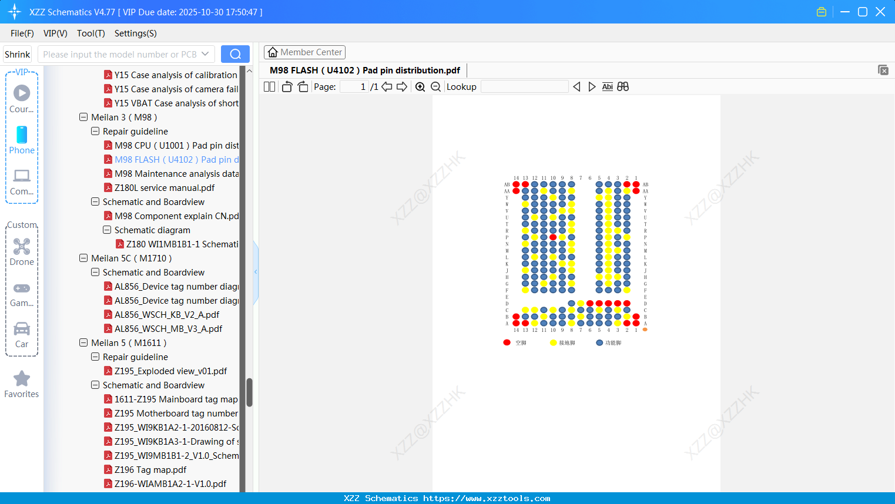Collapse the Meilan 3 ( M98 ) node
Viewport: 895px width, 504px height.
tap(83, 117)
